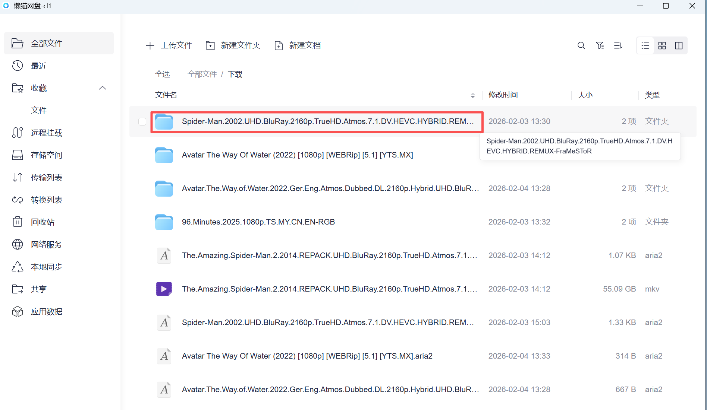Image resolution: width=707 pixels, height=410 pixels.
Task: Open the sort order icon
Action: (x=618, y=45)
